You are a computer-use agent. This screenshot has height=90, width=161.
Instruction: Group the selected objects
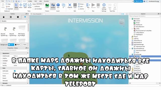[x=81, y=4]
